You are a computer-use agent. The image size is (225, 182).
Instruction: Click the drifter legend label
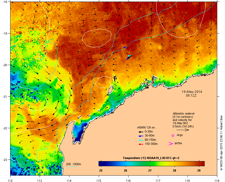(178, 143)
